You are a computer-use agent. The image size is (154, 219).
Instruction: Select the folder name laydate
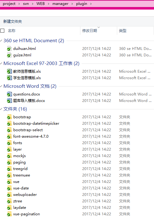tap(20, 208)
